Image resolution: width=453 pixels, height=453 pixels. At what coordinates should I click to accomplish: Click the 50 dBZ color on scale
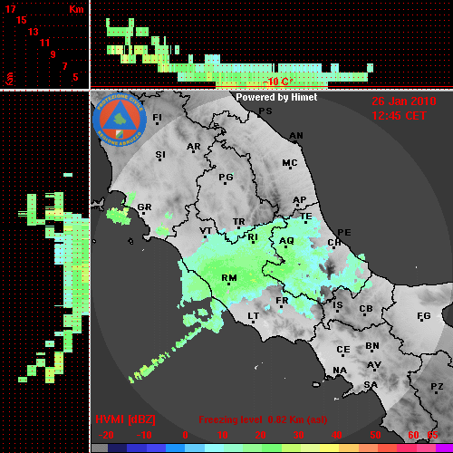pos(375,448)
